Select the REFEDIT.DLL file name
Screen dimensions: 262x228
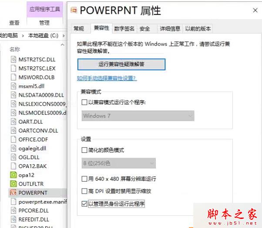tap(34, 219)
